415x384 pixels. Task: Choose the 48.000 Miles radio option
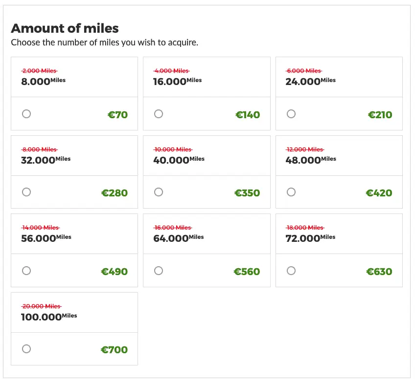pyautogui.click(x=291, y=192)
